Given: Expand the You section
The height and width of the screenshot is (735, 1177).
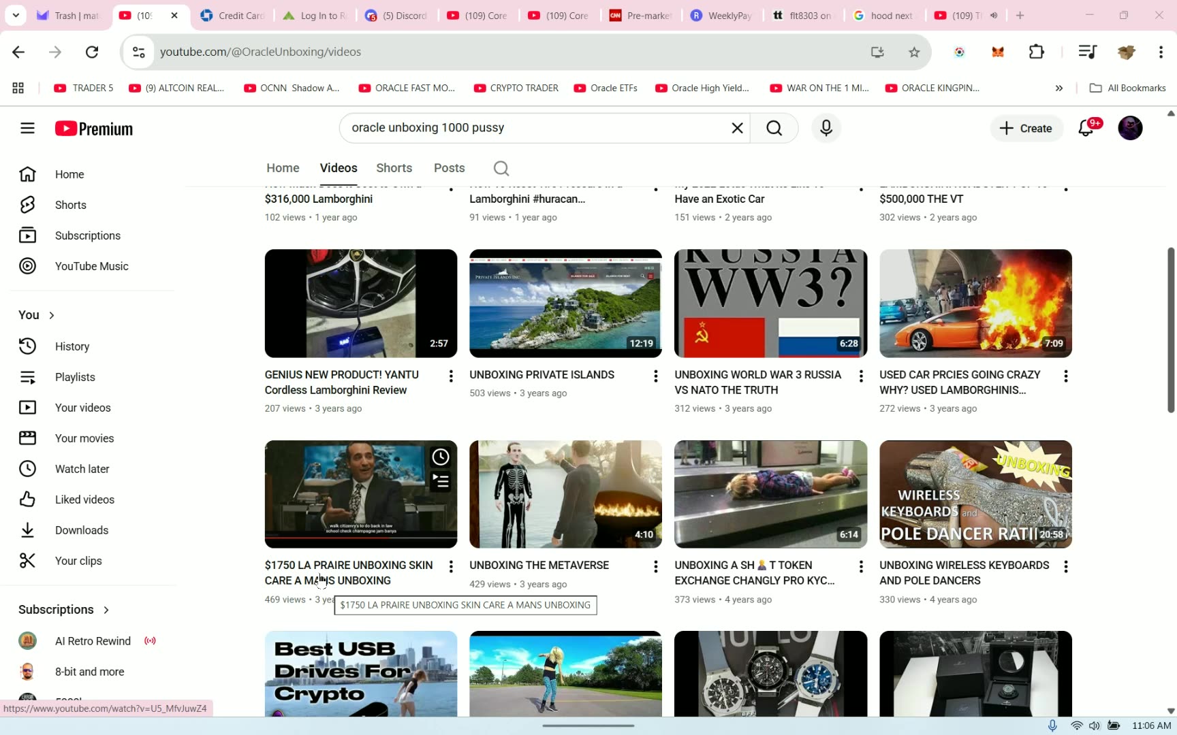Looking at the screenshot, I should pyautogui.click(x=37, y=315).
